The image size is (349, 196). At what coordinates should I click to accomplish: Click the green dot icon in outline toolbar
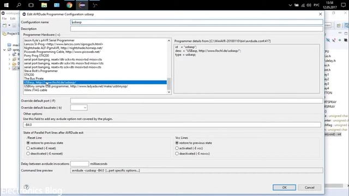[x=340, y=40]
